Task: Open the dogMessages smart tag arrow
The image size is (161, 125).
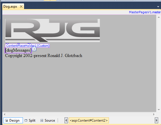Action: (x=34, y=49)
